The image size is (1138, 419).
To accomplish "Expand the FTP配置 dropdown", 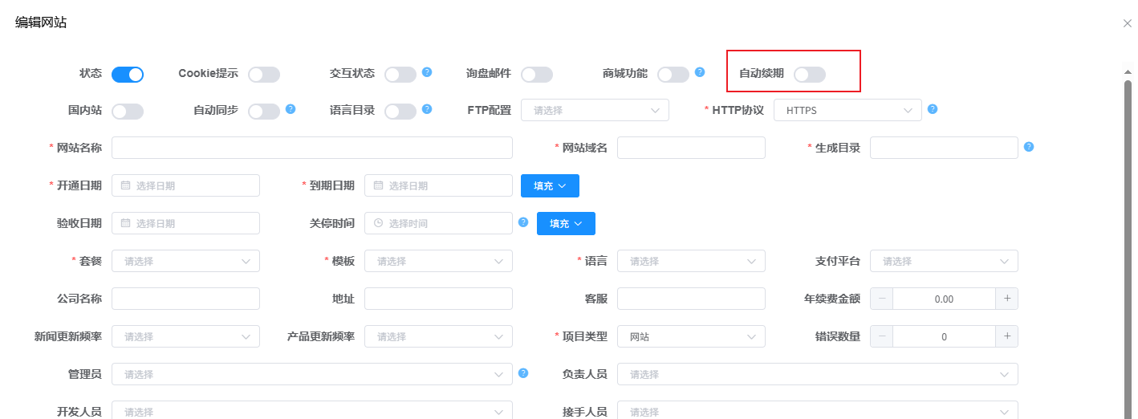I will pyautogui.click(x=595, y=110).
